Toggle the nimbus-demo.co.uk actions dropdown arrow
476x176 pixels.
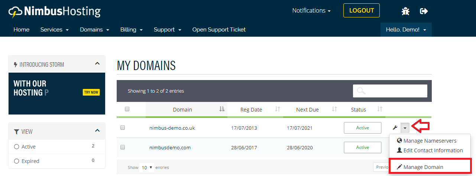click(x=405, y=128)
